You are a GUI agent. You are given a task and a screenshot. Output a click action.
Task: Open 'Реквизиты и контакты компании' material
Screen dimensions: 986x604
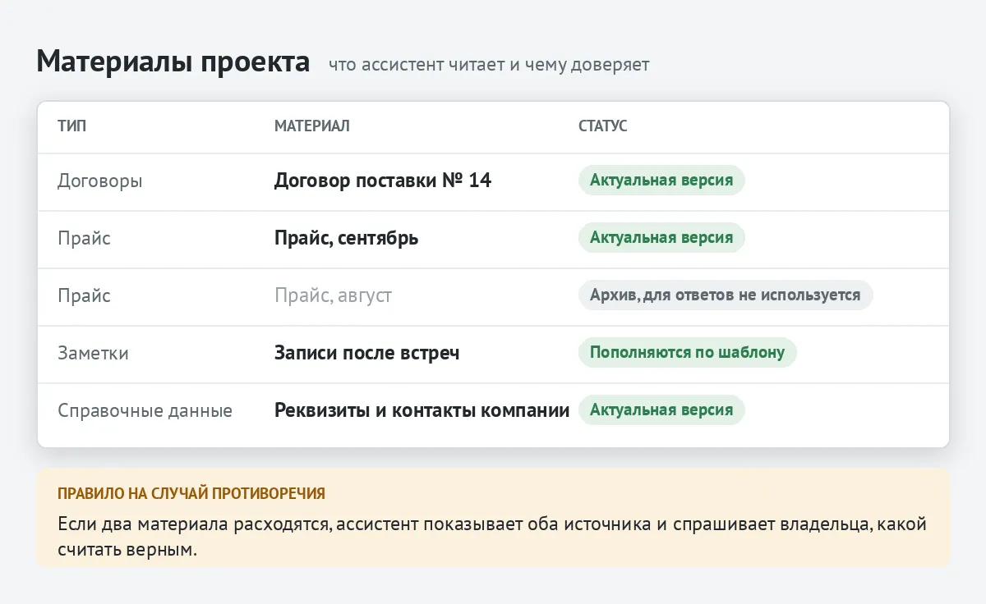[x=422, y=410]
